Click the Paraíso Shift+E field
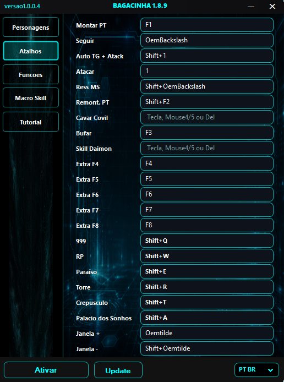284x382 pixels. [x=207, y=271]
